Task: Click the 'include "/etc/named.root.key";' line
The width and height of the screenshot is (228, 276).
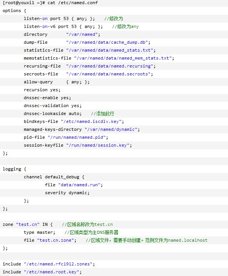Action: click(42, 272)
